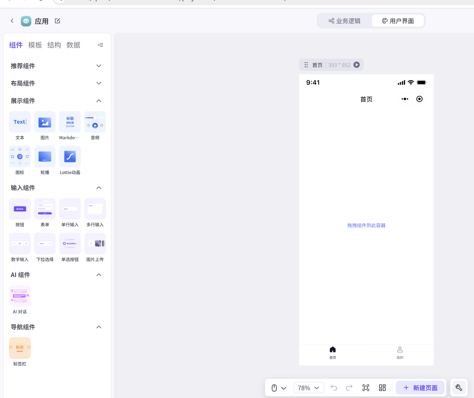Image resolution: width=474 pixels, height=398 pixels.
Task: Click the 新建页面 button
Action: pyautogui.click(x=420, y=388)
